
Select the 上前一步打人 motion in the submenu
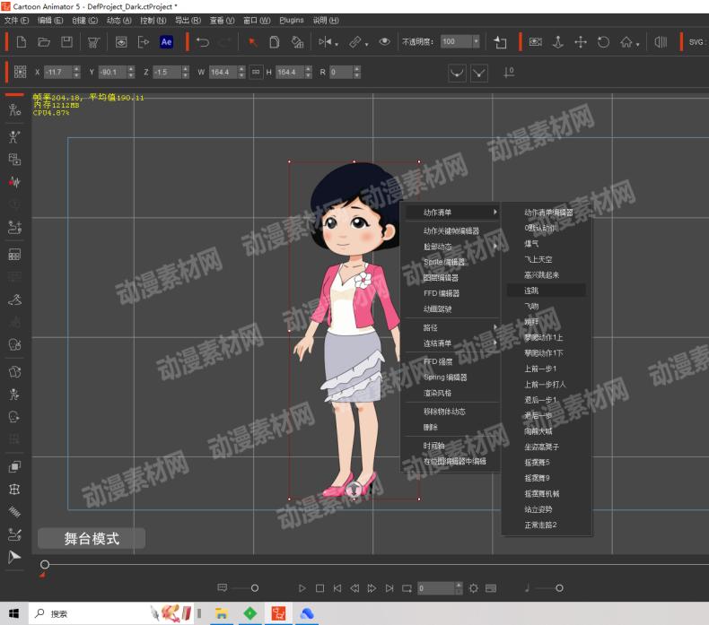tap(547, 385)
